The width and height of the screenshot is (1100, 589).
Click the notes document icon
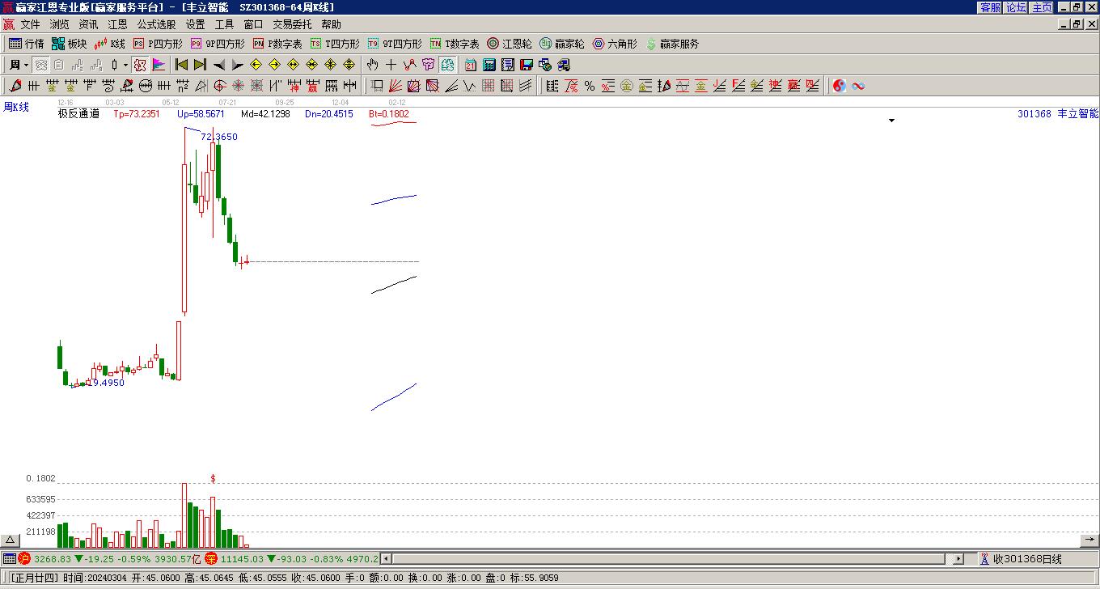[x=508, y=65]
